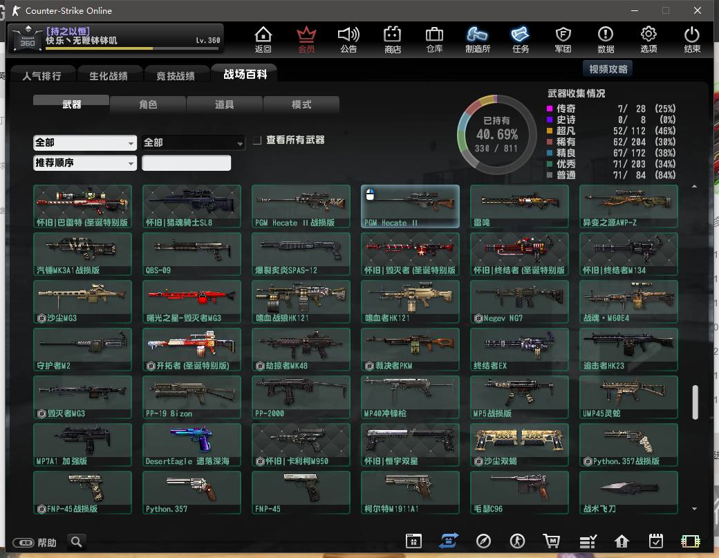
Task: Open the 公告 announcements speaker icon
Action: pos(348,39)
